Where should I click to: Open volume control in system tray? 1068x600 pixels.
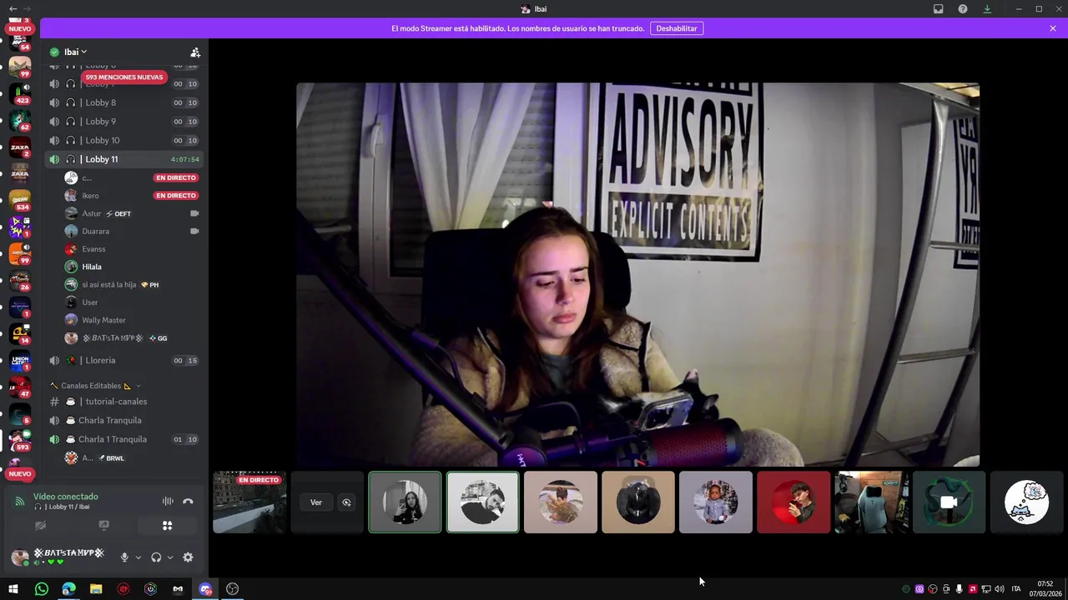999,589
